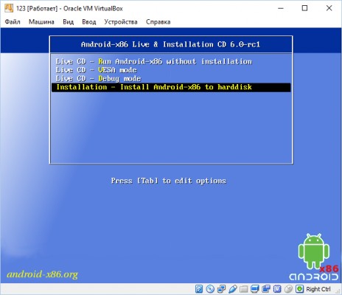The height and width of the screenshot is (295, 342).
Task: Open the Файл menu
Action: click(13, 22)
